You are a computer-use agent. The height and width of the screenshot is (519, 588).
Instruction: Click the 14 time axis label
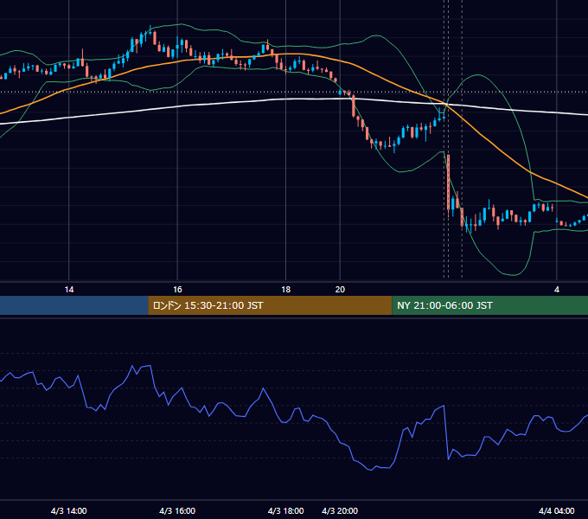click(x=69, y=290)
